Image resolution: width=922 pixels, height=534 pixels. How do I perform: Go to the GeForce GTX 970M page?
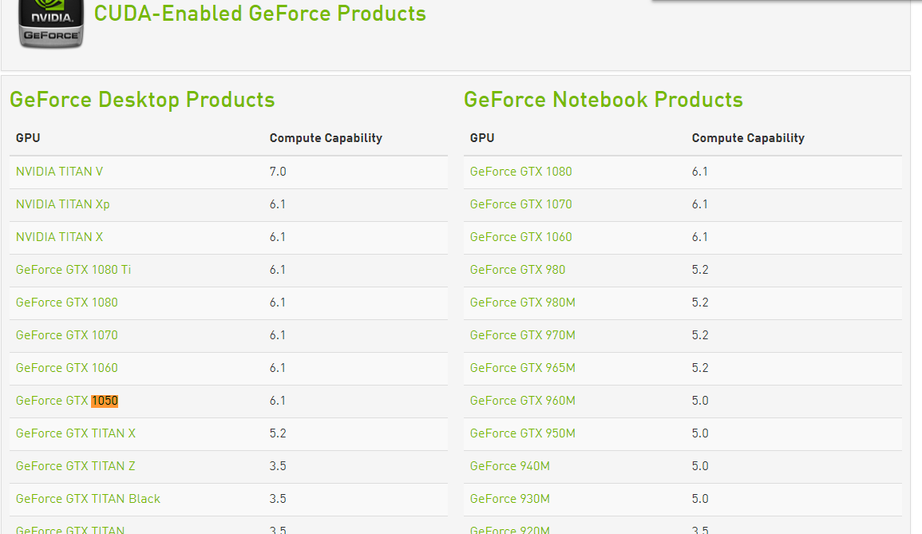tap(522, 335)
